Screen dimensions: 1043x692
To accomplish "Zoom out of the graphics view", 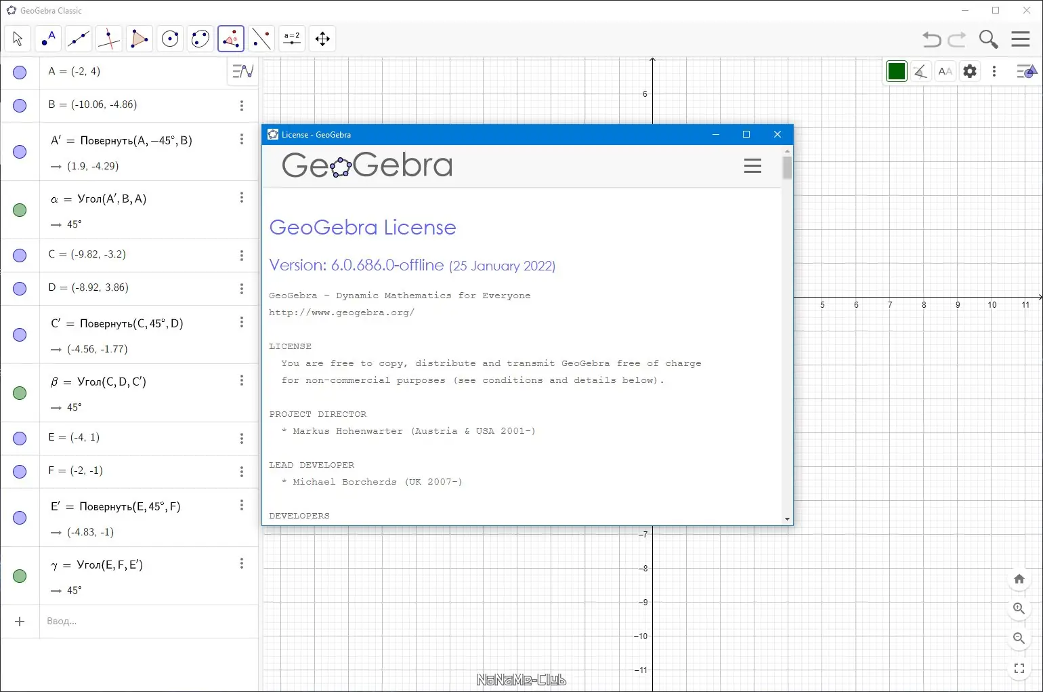I will tap(1019, 638).
